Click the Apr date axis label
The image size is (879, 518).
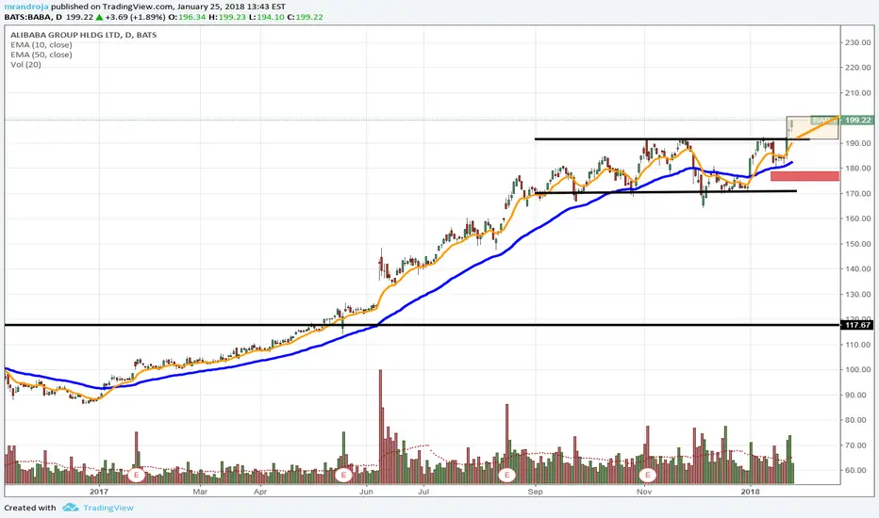260,492
